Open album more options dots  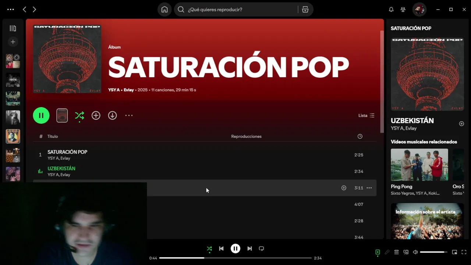129,116
